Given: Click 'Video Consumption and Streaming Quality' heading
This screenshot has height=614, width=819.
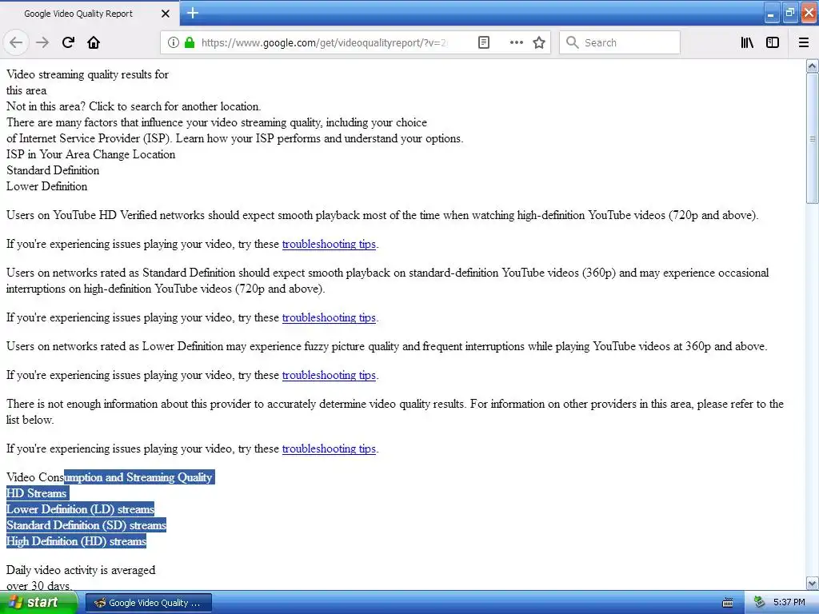Looking at the screenshot, I should pyautogui.click(x=110, y=477).
